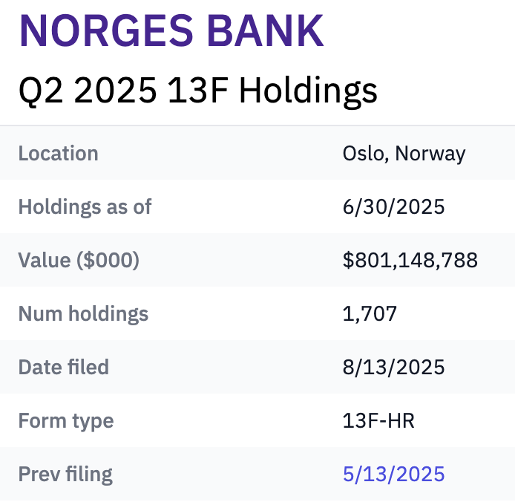Select the Holdings as of label
This screenshot has height=502, width=515.
tap(85, 206)
